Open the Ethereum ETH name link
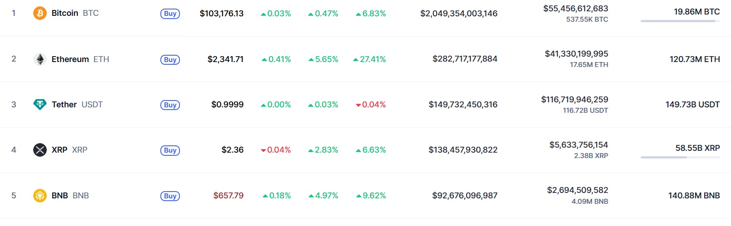 pos(80,59)
